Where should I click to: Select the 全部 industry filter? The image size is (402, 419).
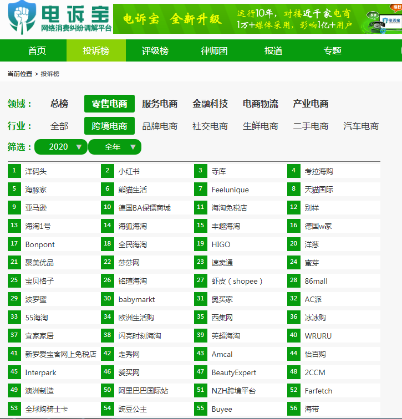tap(59, 126)
